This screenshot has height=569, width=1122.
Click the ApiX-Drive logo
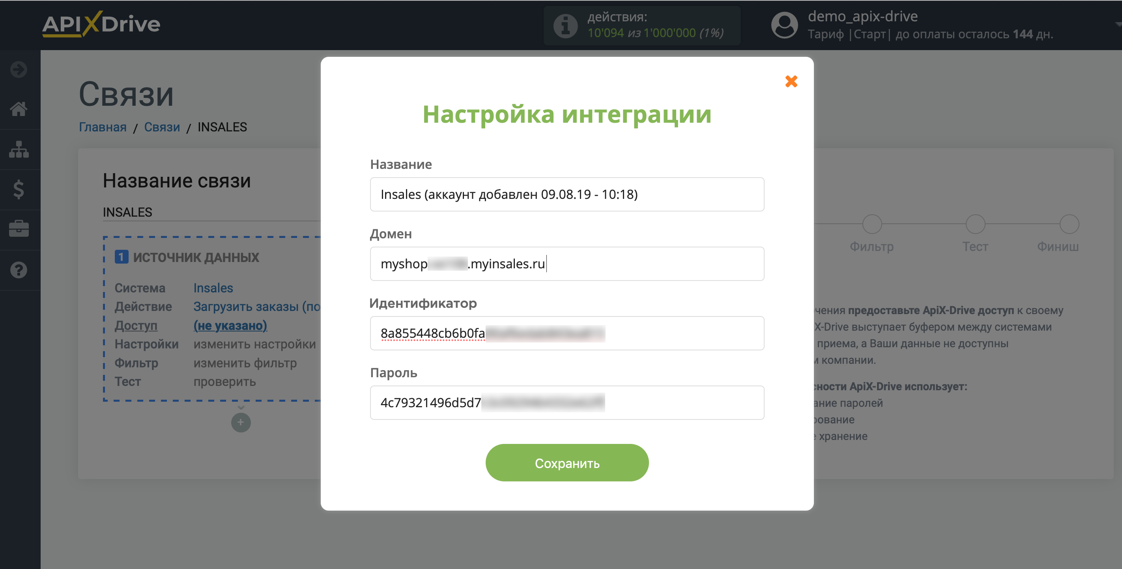[101, 24]
